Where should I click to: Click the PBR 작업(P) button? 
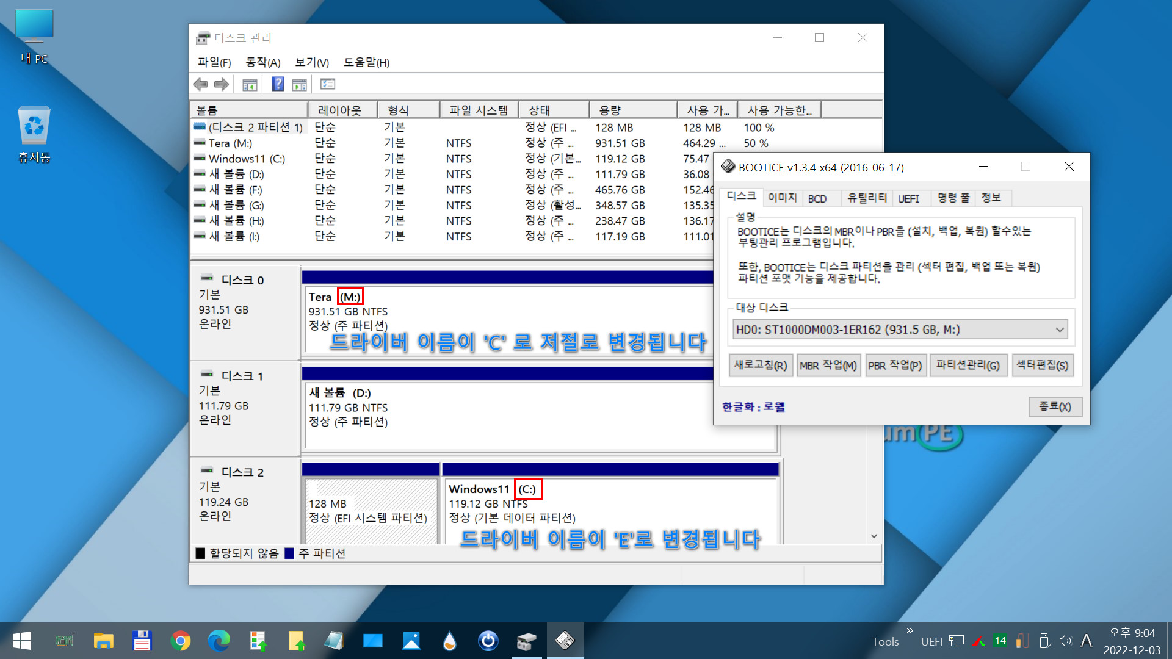[x=895, y=365]
